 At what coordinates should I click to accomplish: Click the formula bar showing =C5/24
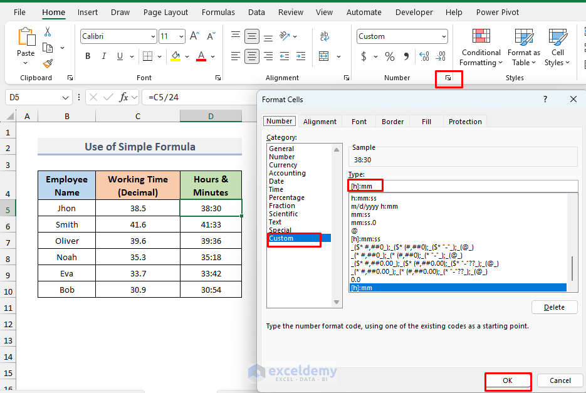click(200, 98)
